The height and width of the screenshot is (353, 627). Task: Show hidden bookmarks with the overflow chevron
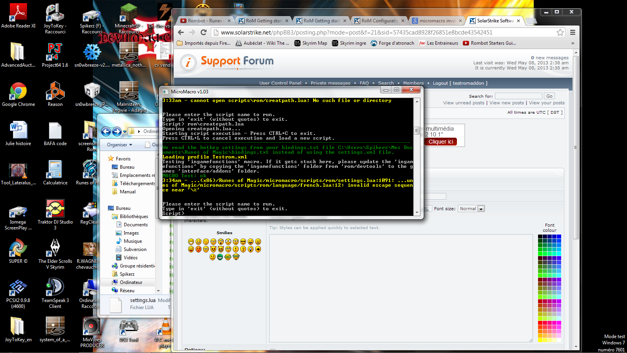[573, 43]
